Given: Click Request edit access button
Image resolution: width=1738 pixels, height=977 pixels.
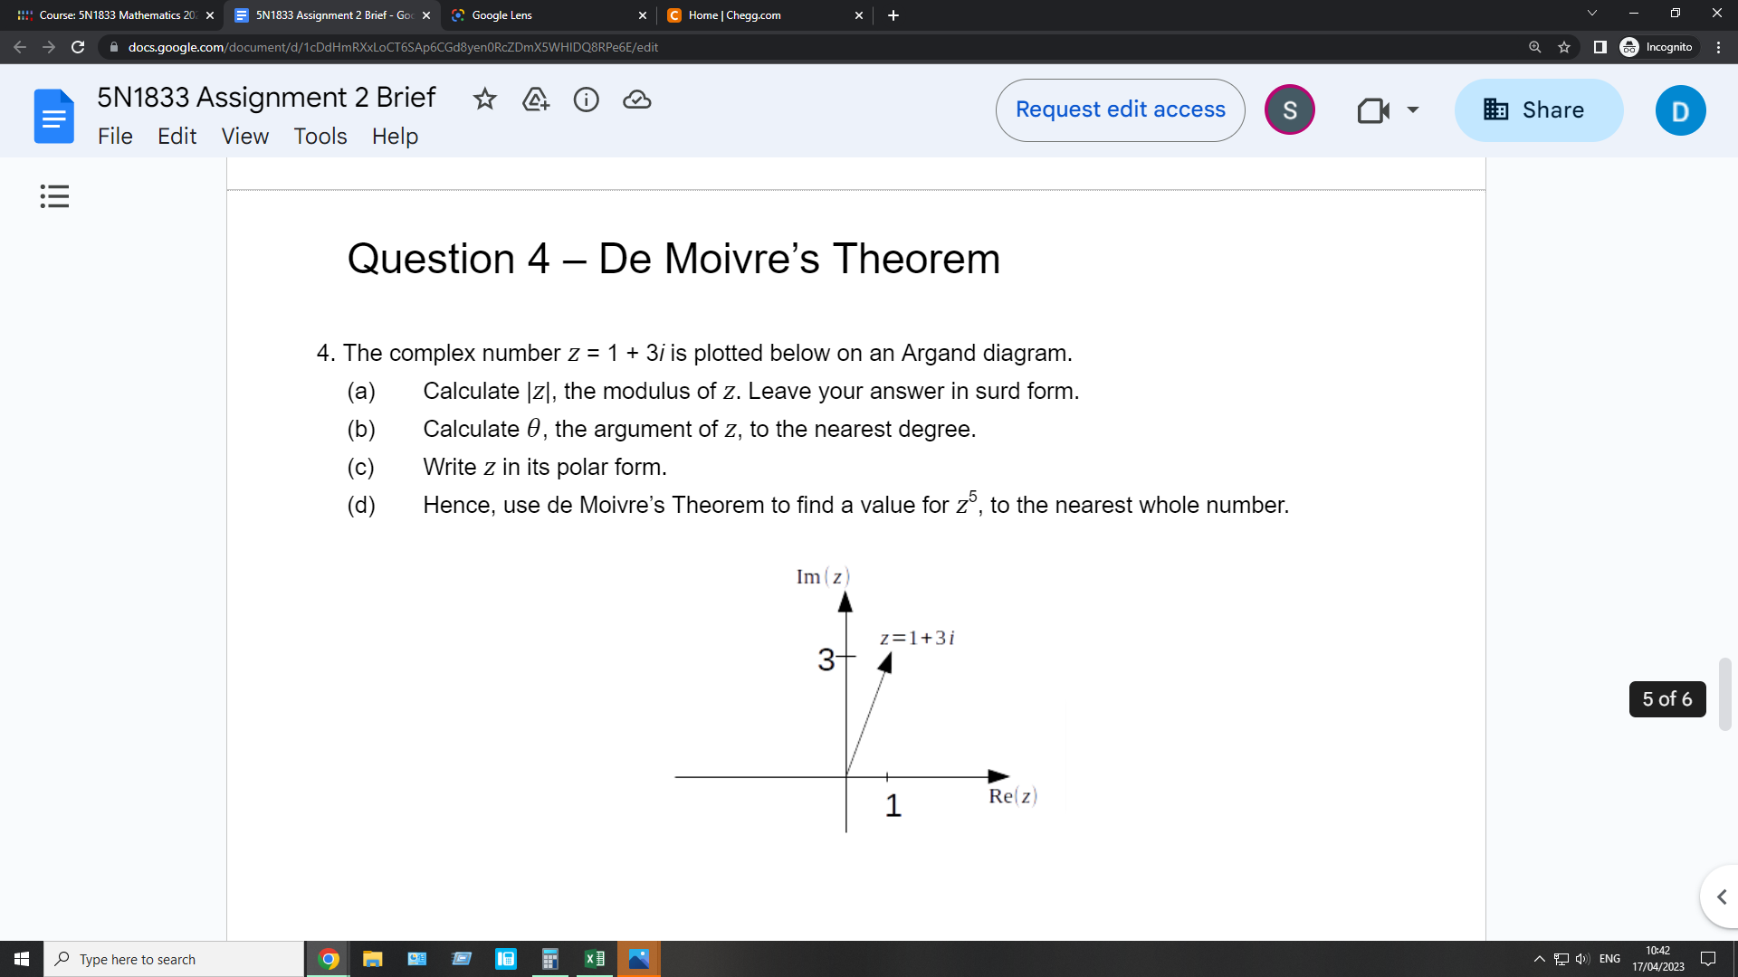Looking at the screenshot, I should tap(1120, 110).
